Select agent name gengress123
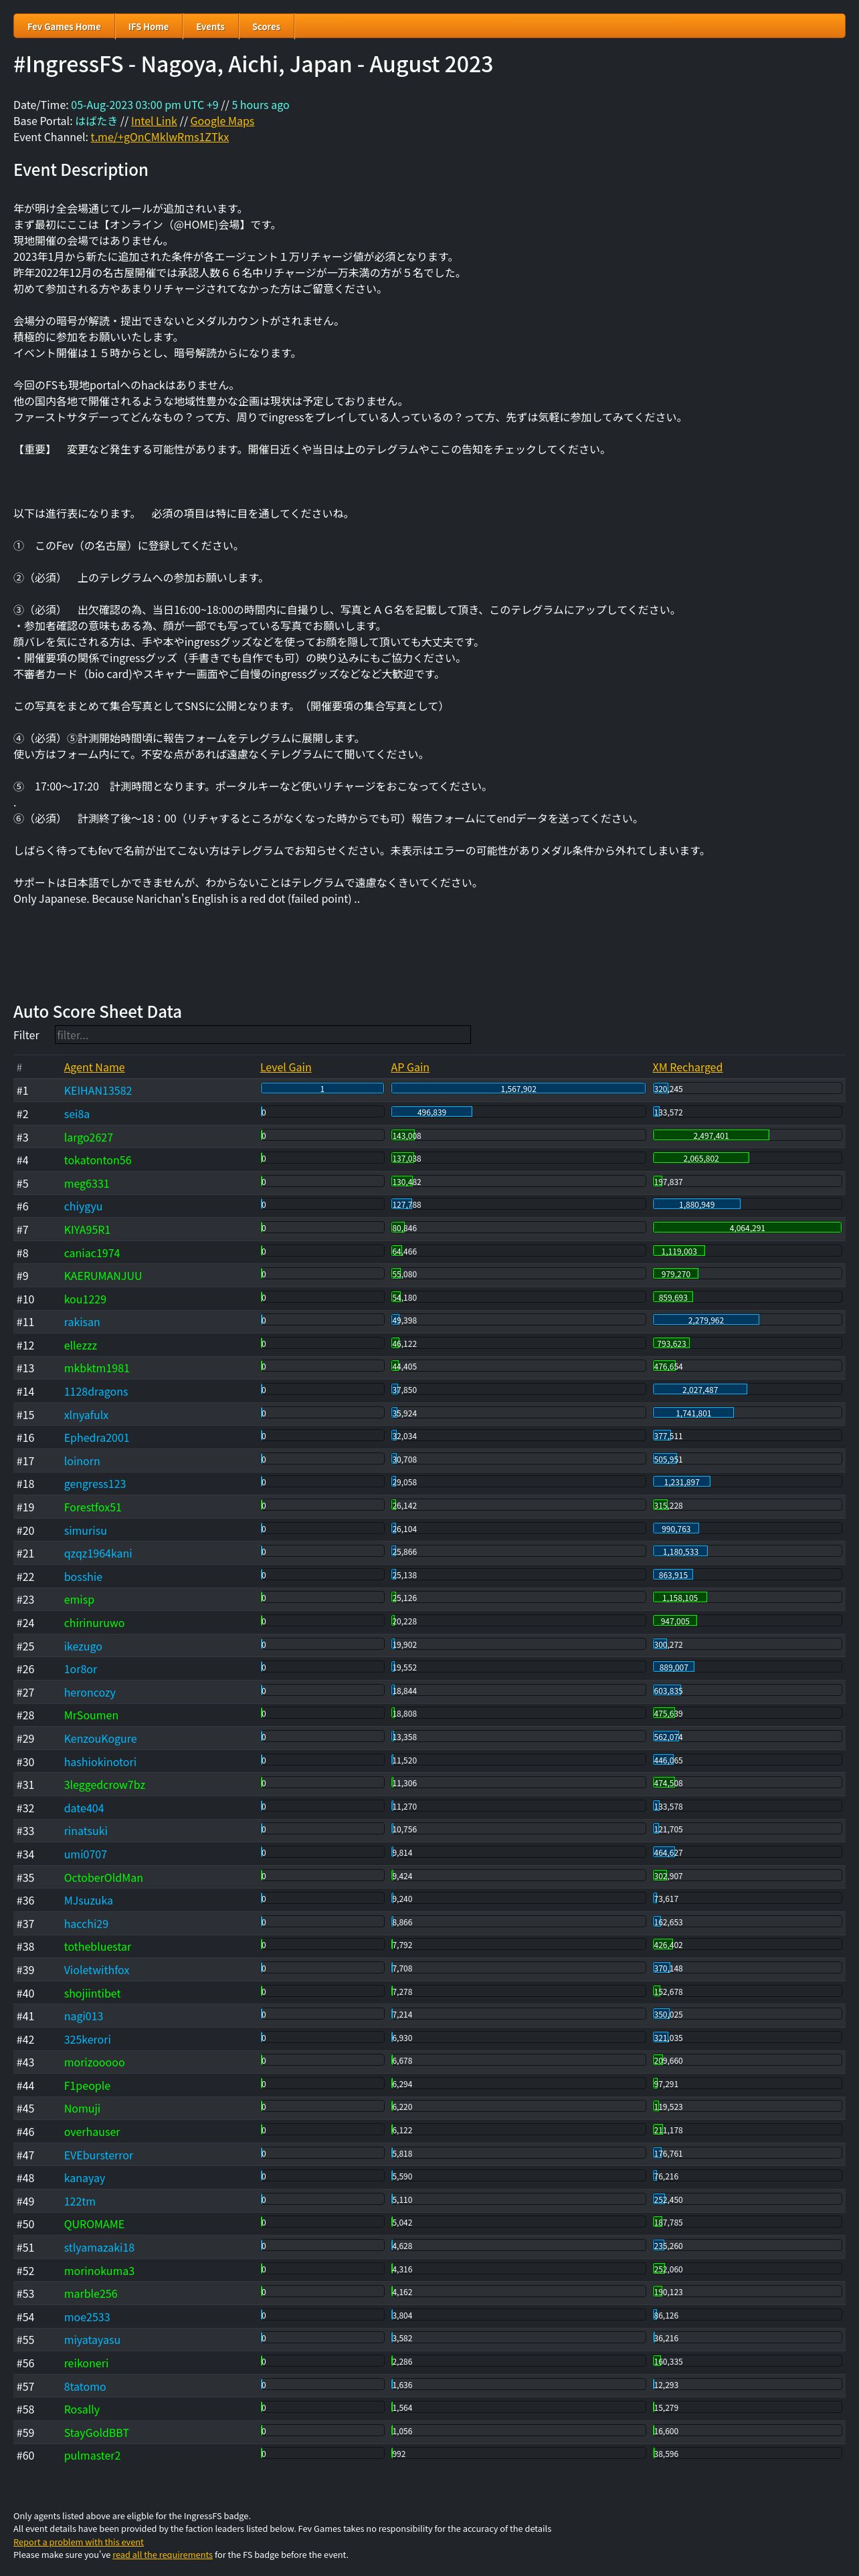Image resolution: width=859 pixels, height=2576 pixels. coord(95,1484)
